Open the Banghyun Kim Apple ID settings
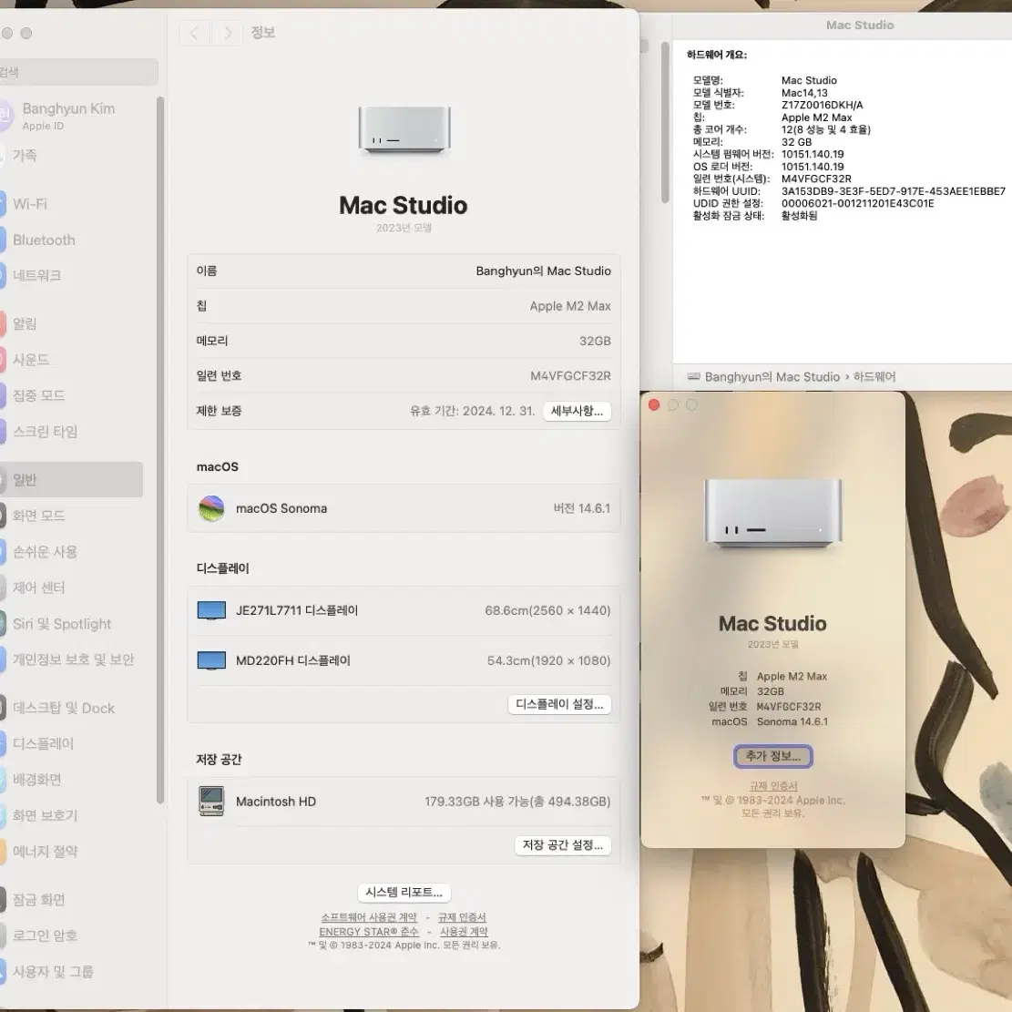 68,116
